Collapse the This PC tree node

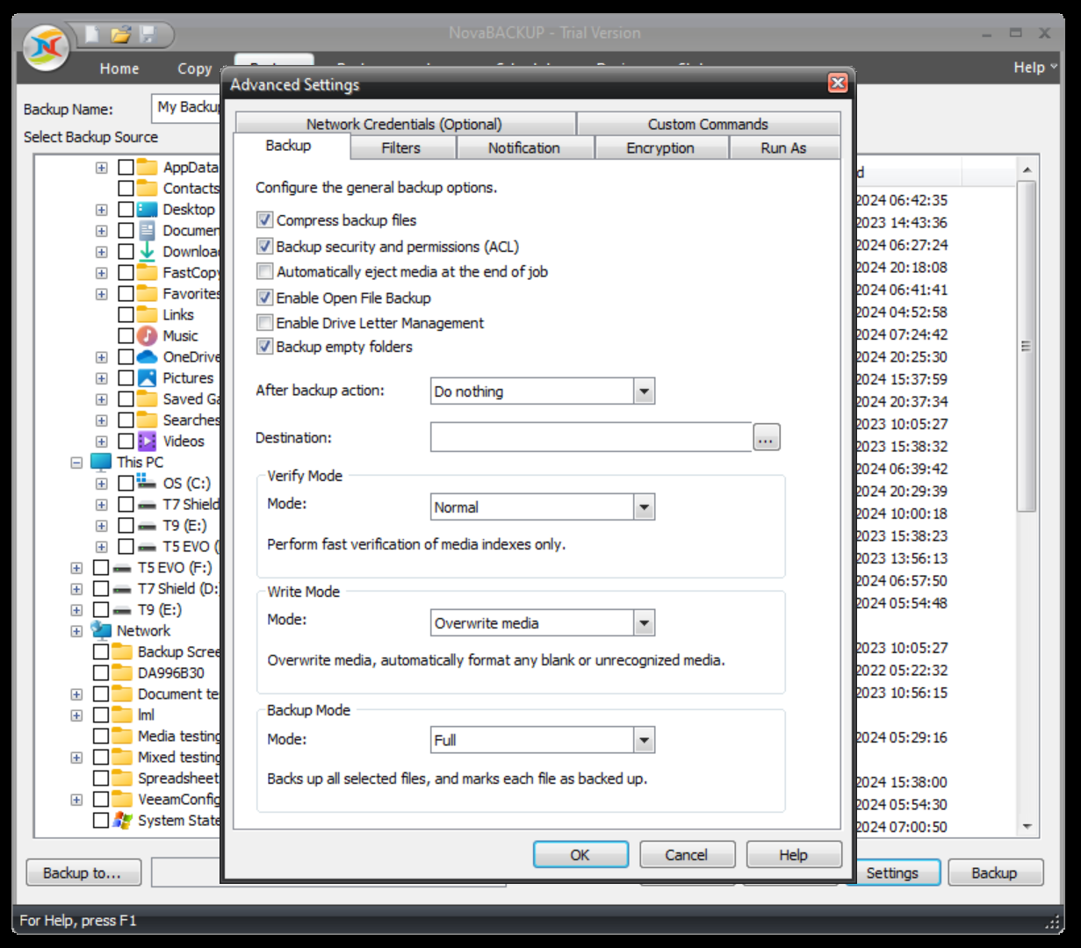click(76, 463)
